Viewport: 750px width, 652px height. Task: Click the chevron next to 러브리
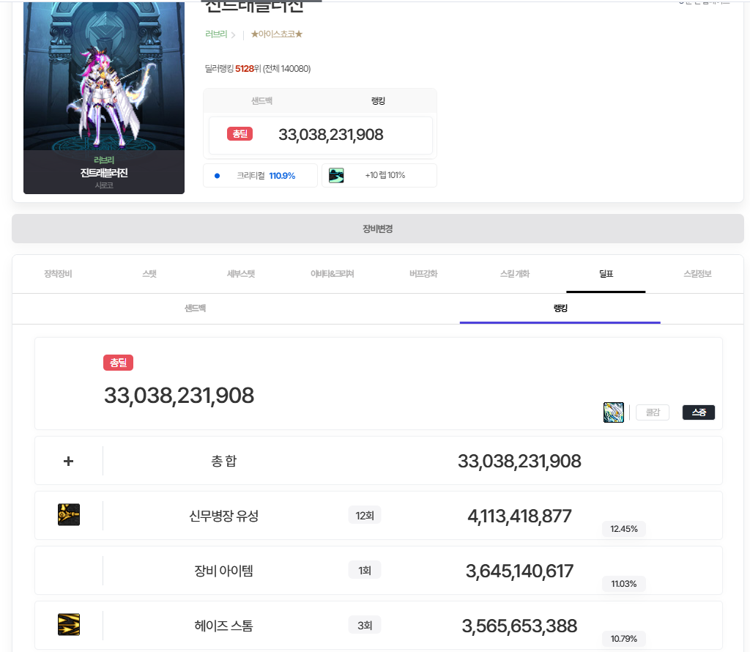point(234,34)
